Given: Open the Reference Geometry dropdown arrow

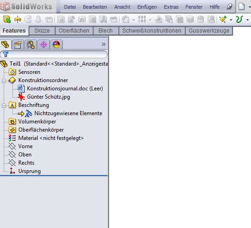Looking at the screenshot, I should click(231, 20).
